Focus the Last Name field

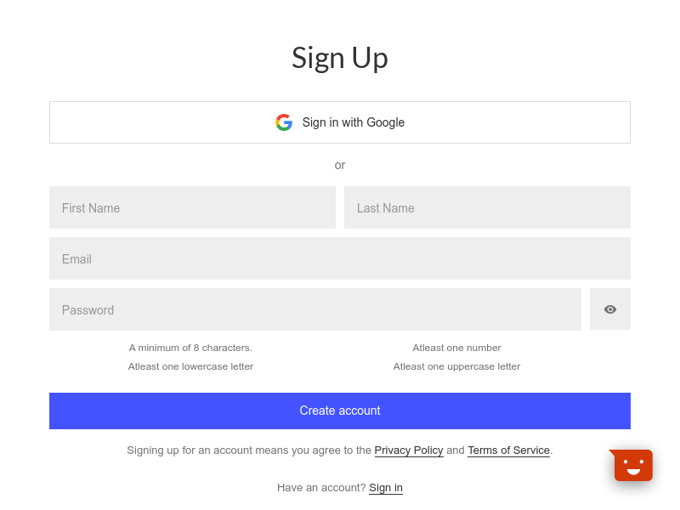pyautogui.click(x=487, y=207)
